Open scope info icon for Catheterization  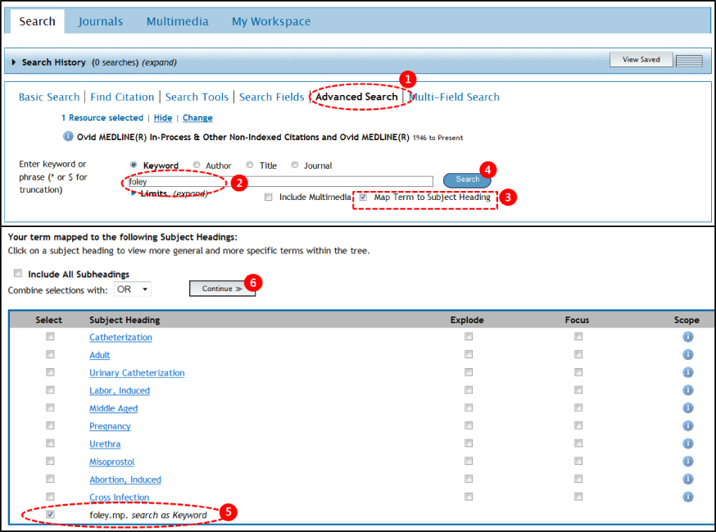687,337
